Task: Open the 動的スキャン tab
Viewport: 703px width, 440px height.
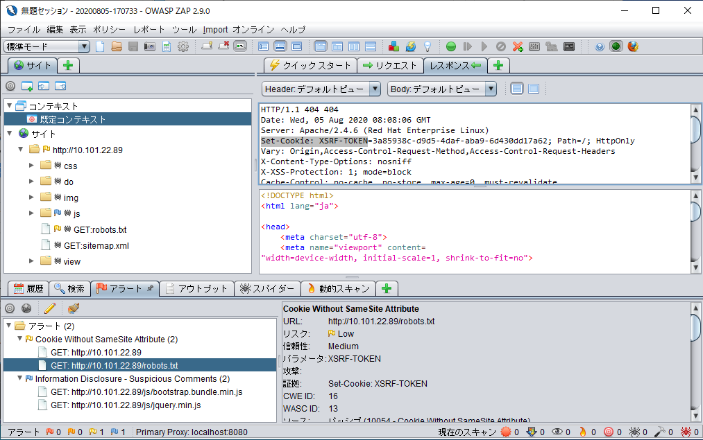Action: (338, 289)
